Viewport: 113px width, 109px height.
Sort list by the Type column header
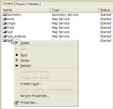74,10
